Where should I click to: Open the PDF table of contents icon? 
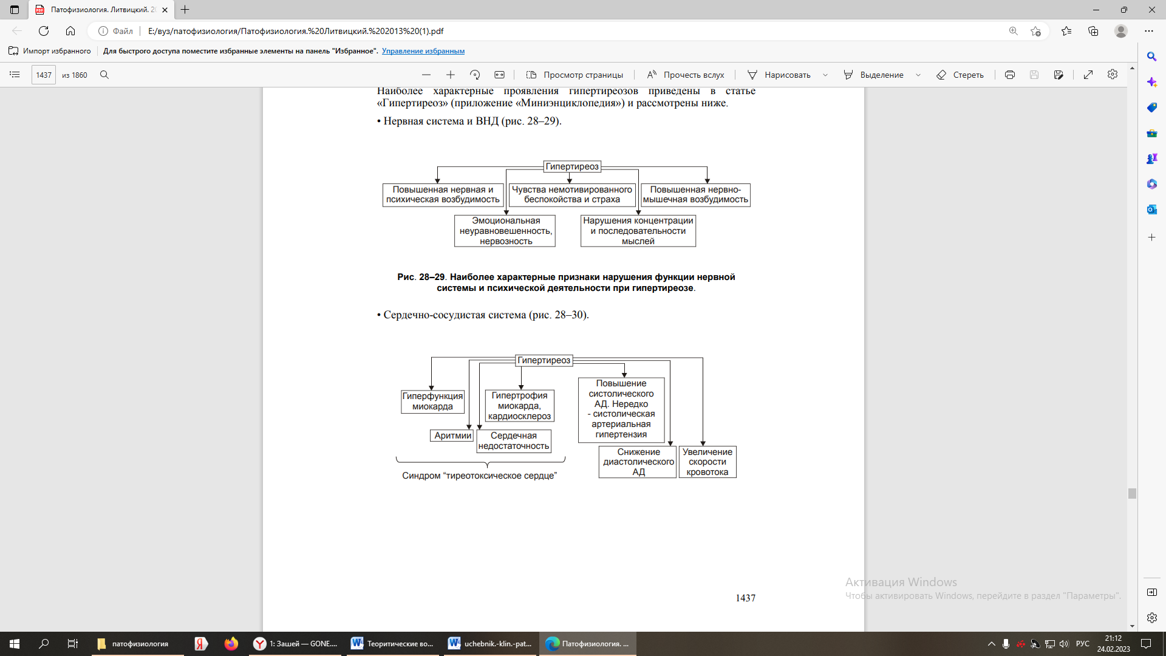(15, 75)
